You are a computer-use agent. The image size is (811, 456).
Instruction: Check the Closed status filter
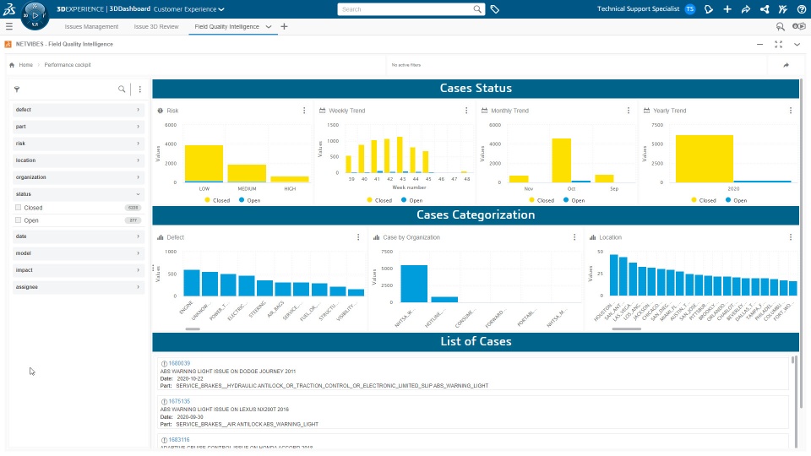pyautogui.click(x=18, y=208)
